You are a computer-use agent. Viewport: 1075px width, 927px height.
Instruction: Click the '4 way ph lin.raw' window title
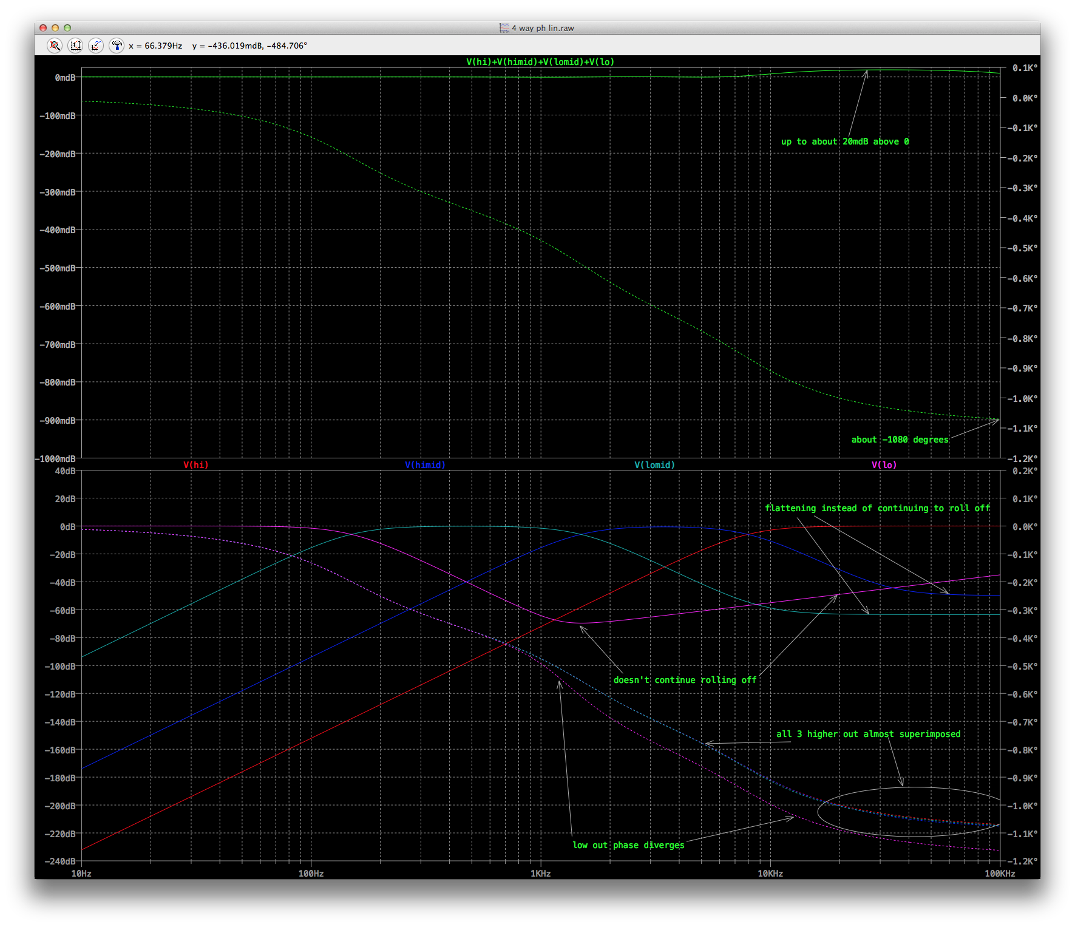point(543,28)
